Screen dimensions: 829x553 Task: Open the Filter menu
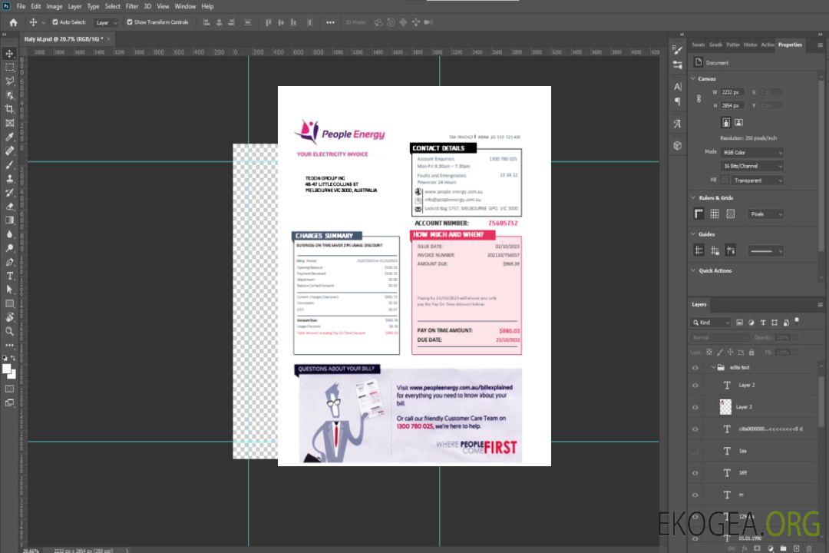click(132, 6)
